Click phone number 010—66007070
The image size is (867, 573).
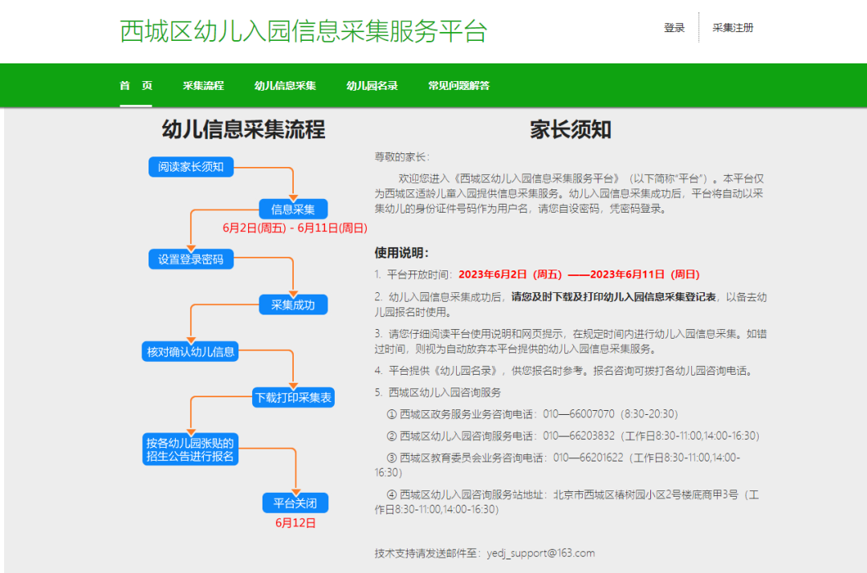point(578,414)
